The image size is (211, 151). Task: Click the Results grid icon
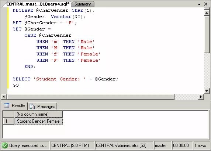(x=7, y=105)
